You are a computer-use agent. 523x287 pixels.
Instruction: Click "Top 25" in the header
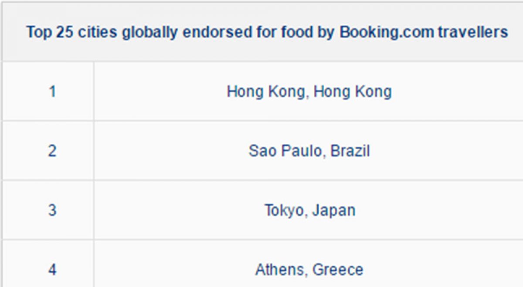pos(50,32)
